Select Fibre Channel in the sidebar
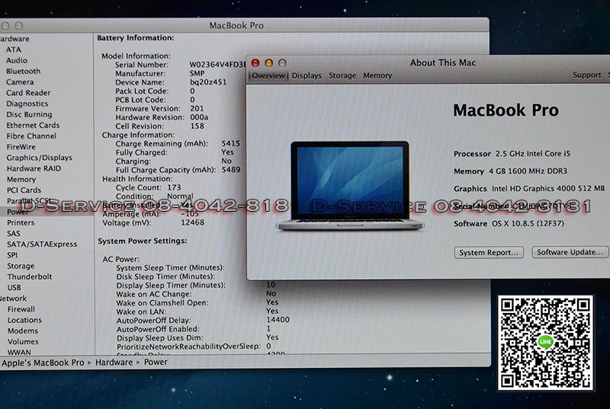Viewport: 610px width, 409px height. (x=31, y=136)
